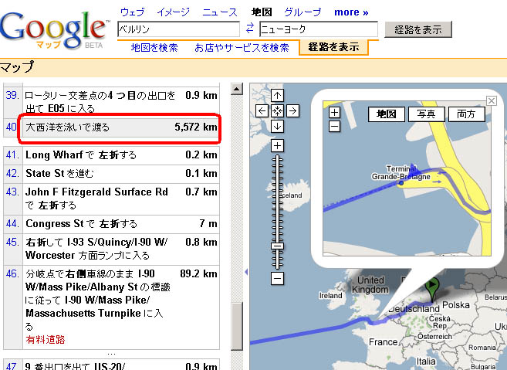Open the more » link
Screen dimensions: 507x370
pos(351,12)
